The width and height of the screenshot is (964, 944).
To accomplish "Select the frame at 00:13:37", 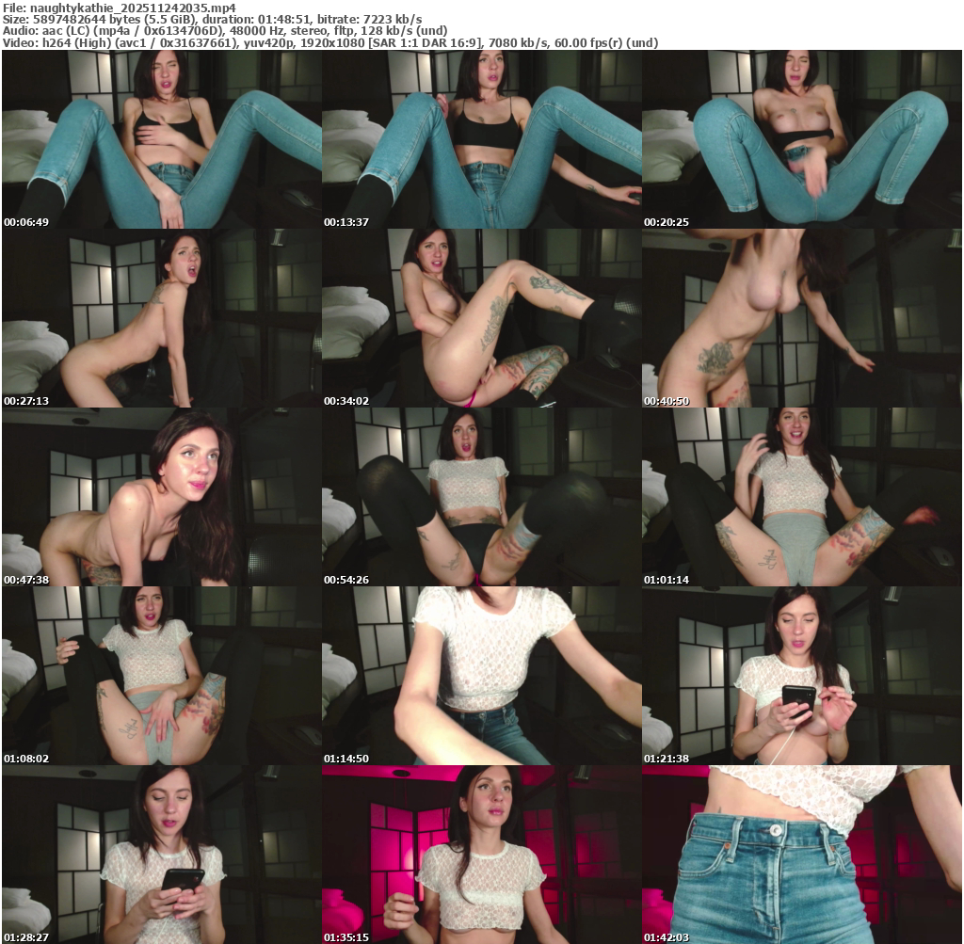I will (481, 139).
